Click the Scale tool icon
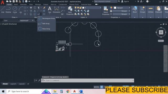This screenshot has height=94, width=168. coord(35,14)
